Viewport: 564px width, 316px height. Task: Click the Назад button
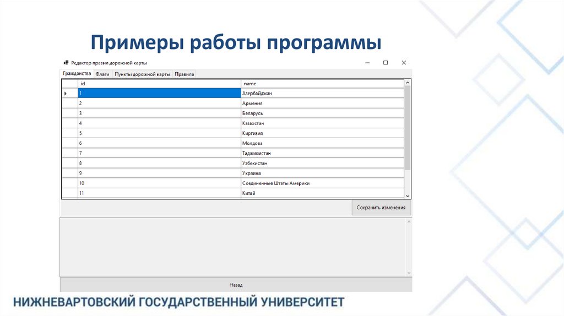point(236,285)
